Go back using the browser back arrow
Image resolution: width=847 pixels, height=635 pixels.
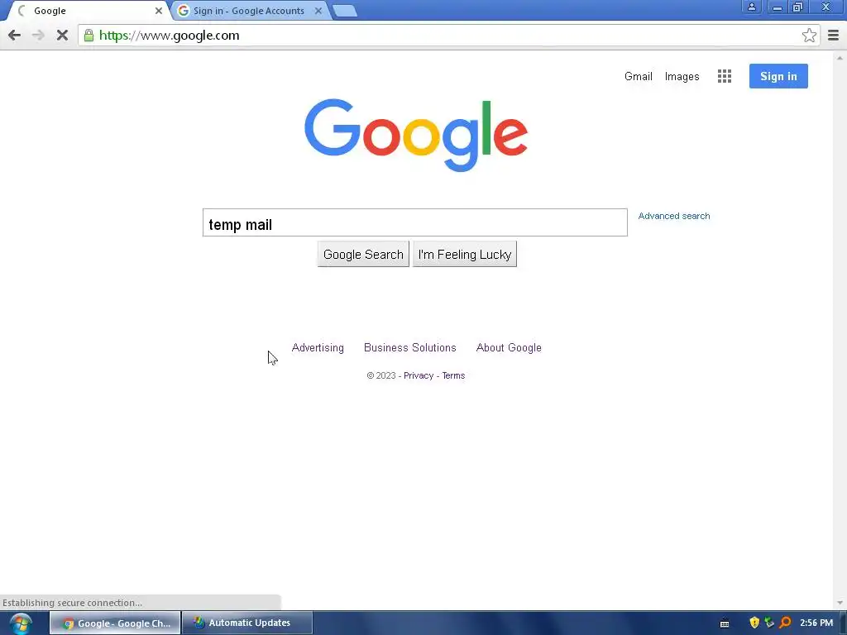coord(15,36)
